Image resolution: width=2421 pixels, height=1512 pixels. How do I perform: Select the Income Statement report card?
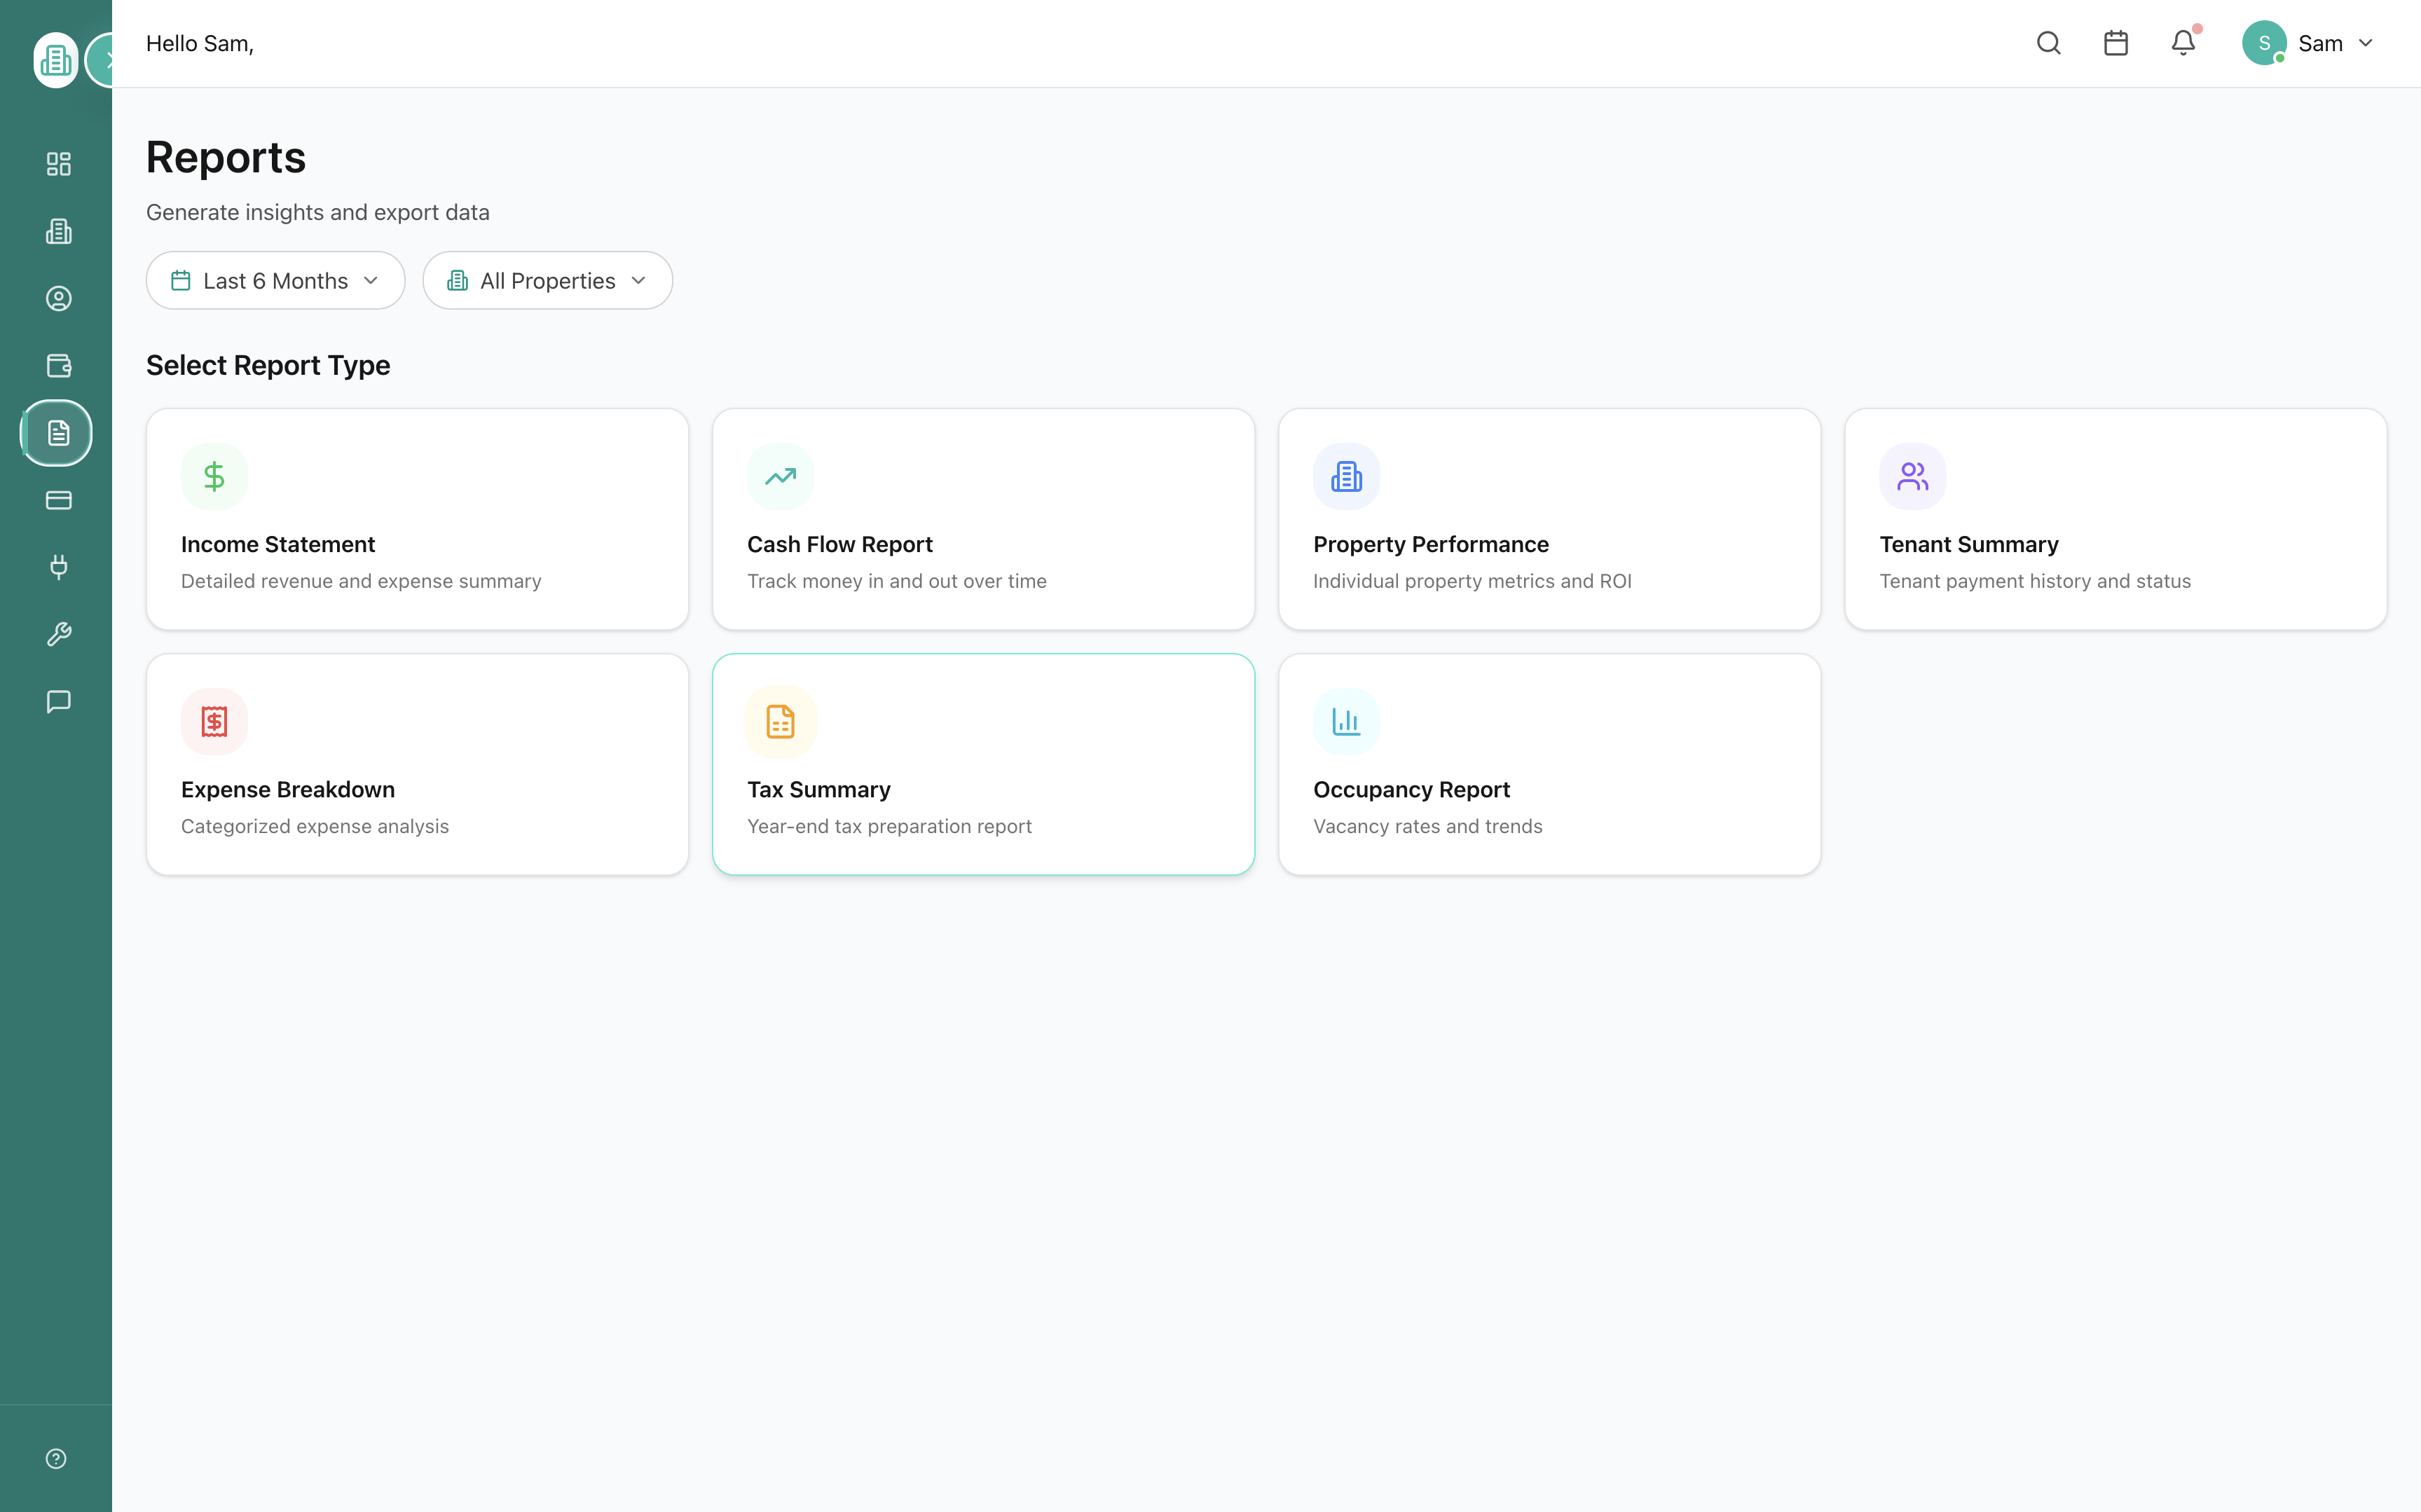pyautogui.click(x=417, y=519)
